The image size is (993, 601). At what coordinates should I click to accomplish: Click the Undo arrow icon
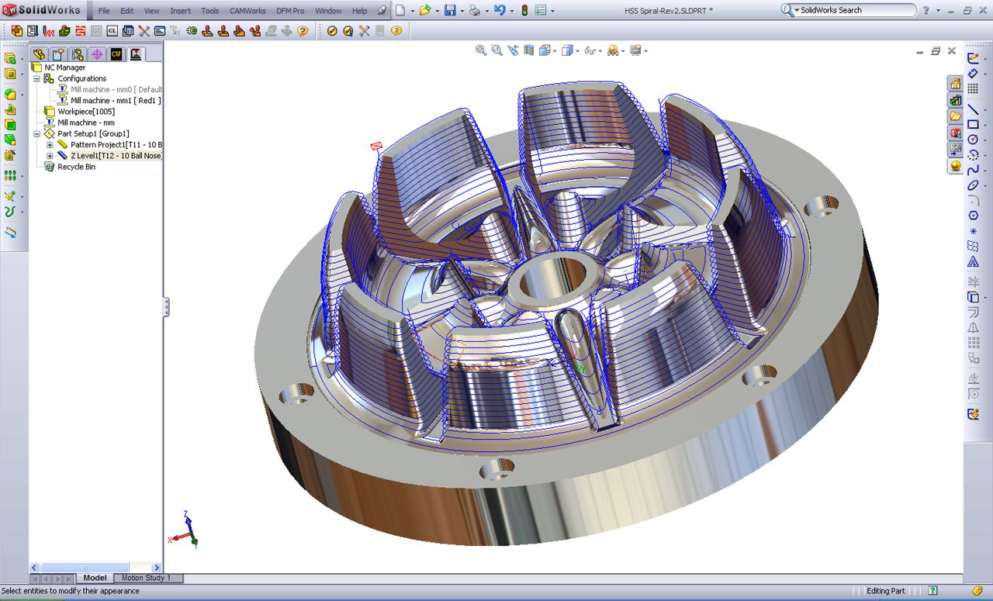coord(500,10)
